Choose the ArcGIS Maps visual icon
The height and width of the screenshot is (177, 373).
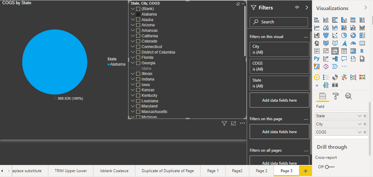click(317, 66)
